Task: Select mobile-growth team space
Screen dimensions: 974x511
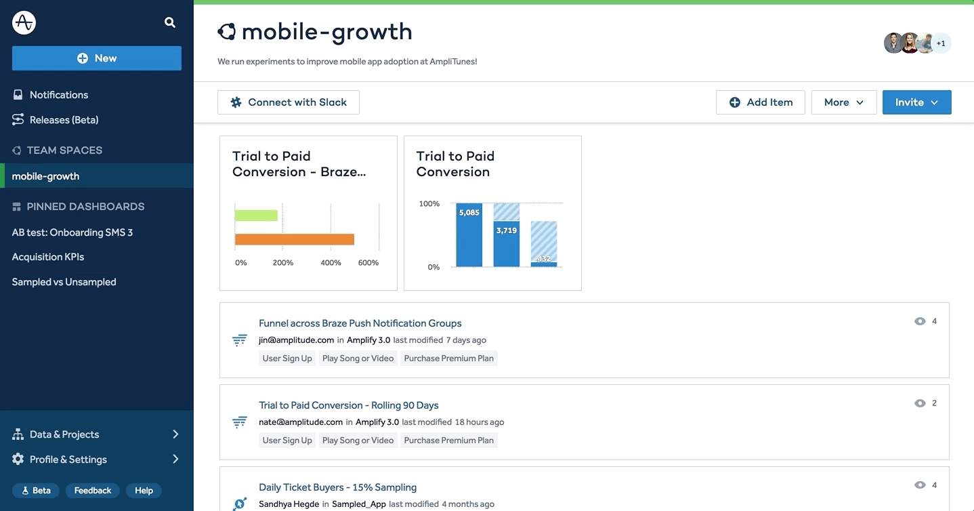Action: pyautogui.click(x=45, y=176)
